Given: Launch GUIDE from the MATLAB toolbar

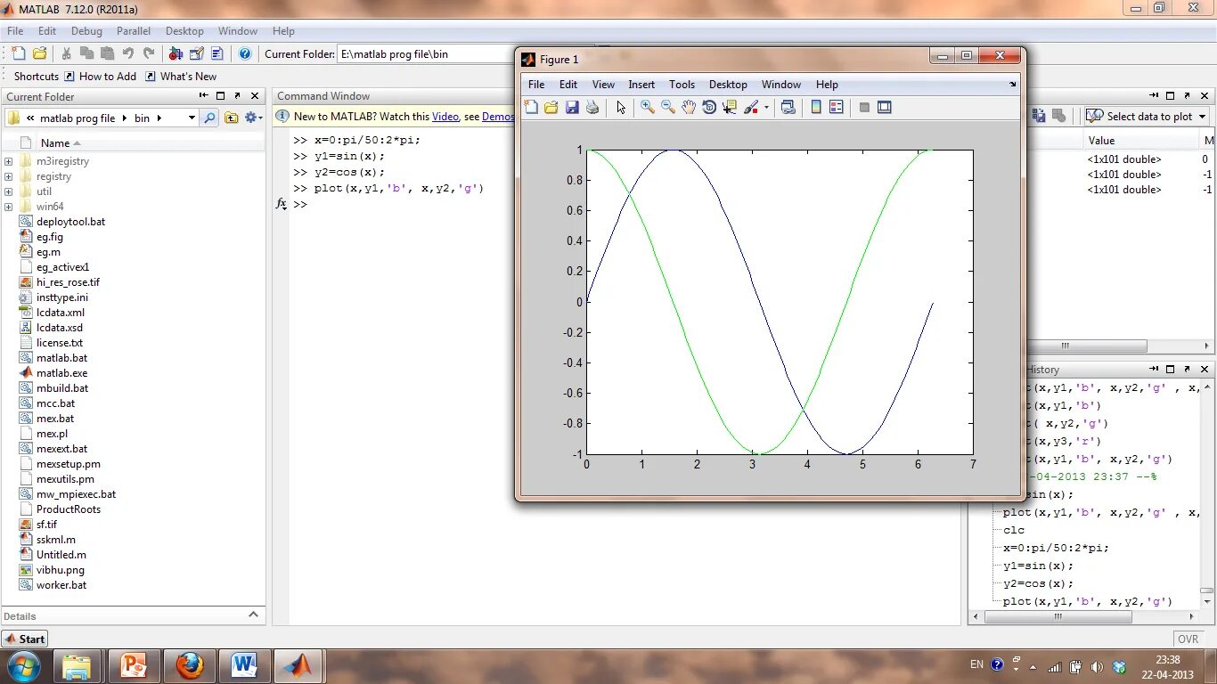Looking at the screenshot, I should pyautogui.click(x=196, y=53).
